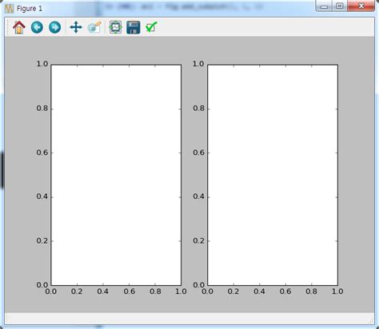Click inside the left subplot axes

pyautogui.click(x=116, y=175)
